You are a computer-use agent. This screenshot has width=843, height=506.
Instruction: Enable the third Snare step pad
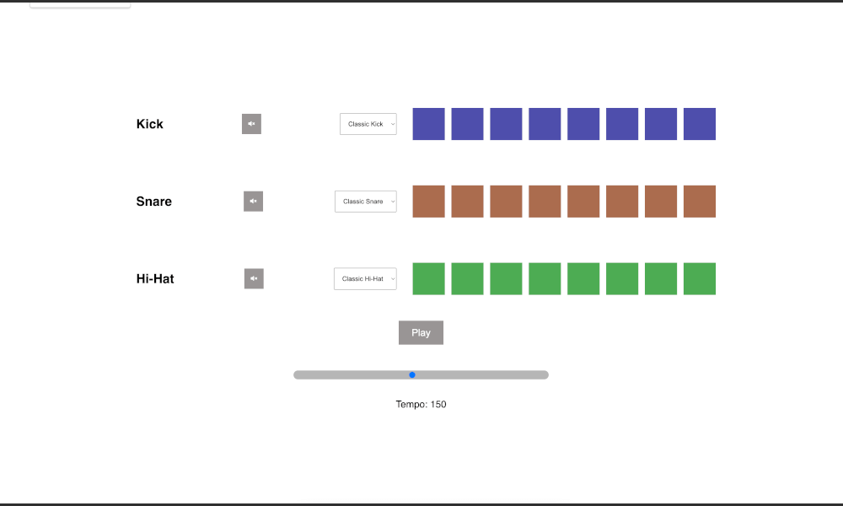506,202
